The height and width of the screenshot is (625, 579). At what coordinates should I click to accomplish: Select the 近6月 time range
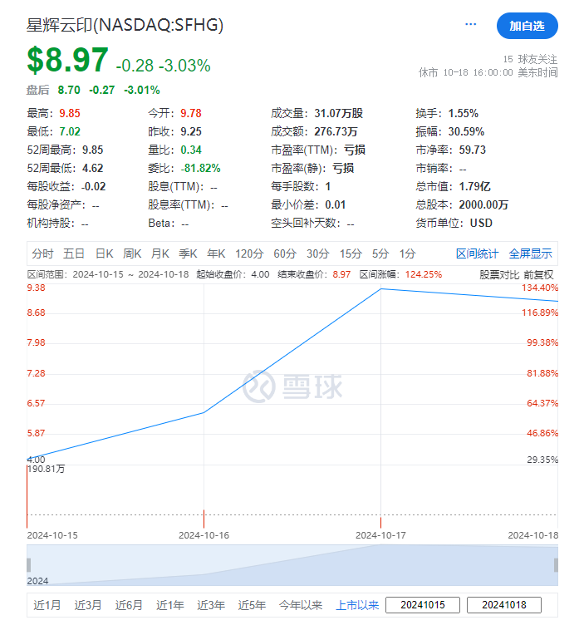point(129,605)
